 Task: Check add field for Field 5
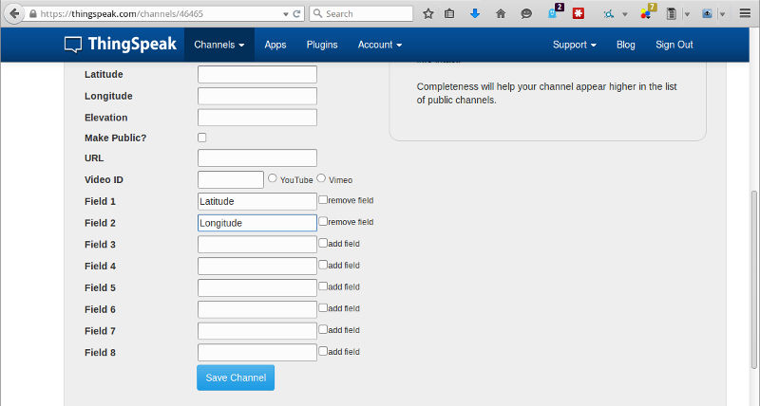coord(323,286)
